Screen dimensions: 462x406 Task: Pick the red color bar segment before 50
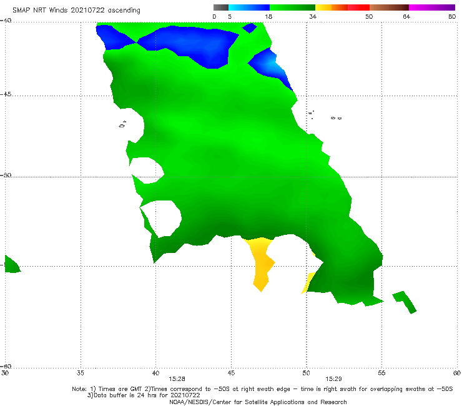(x=358, y=7)
